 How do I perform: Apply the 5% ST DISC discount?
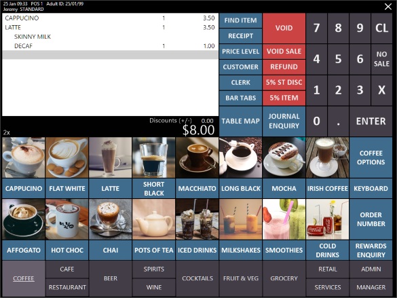tap(284, 82)
